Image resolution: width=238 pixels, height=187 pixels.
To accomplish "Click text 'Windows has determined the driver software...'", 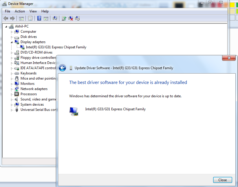I will (x=125, y=96).
